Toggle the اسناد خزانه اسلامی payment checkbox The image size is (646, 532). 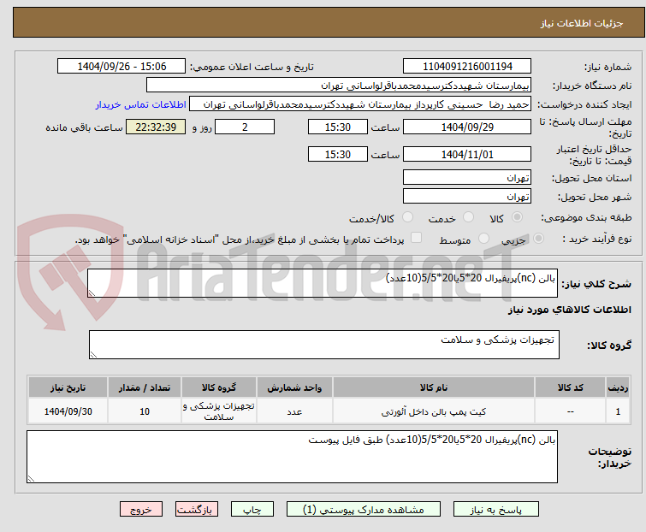[x=416, y=238]
